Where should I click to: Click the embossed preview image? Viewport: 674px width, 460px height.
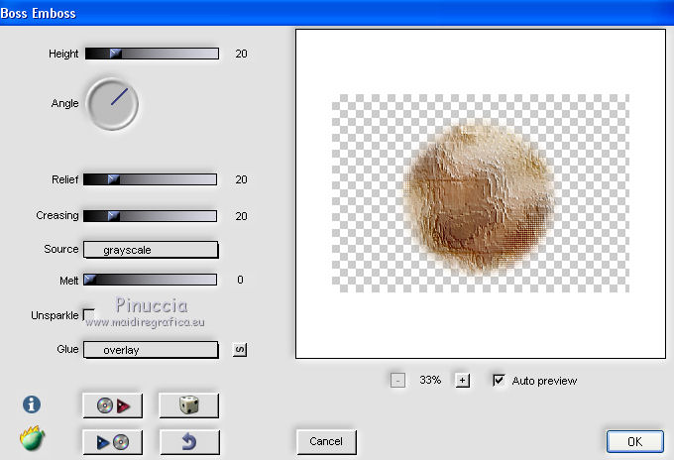click(x=481, y=193)
